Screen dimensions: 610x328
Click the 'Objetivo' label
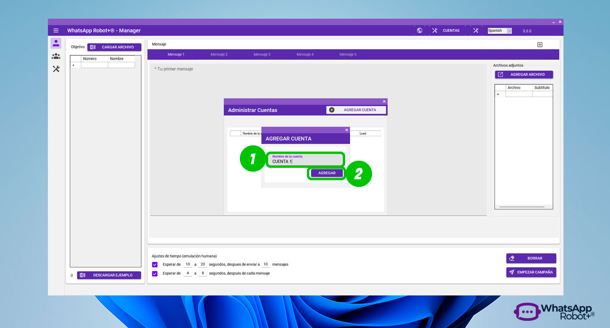[78, 47]
